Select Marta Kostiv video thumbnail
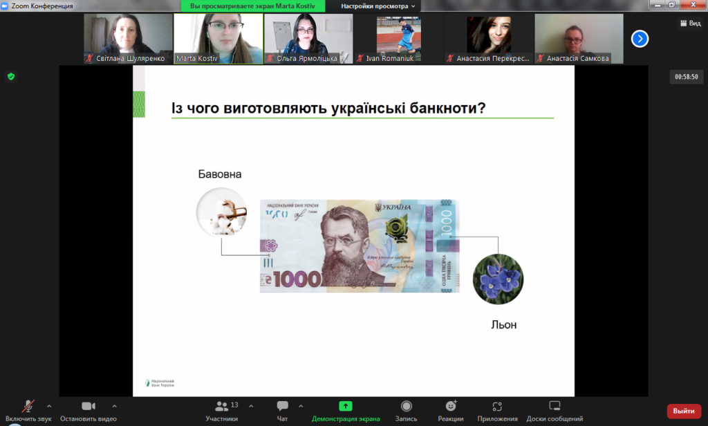Screen dimensions: 708x426 pos(218,39)
